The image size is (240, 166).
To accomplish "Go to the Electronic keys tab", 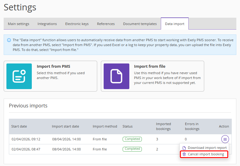I will click(77, 24).
